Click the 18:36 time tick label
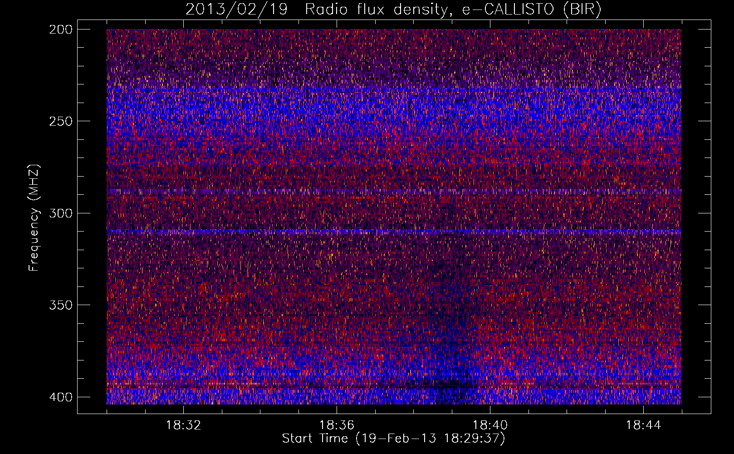 (x=337, y=425)
